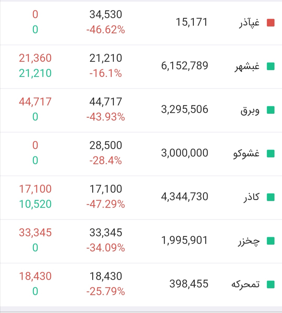Viewport: 282px width, 313px height.
Task: Click the green status square beside غبشهر
Action: 271,66
